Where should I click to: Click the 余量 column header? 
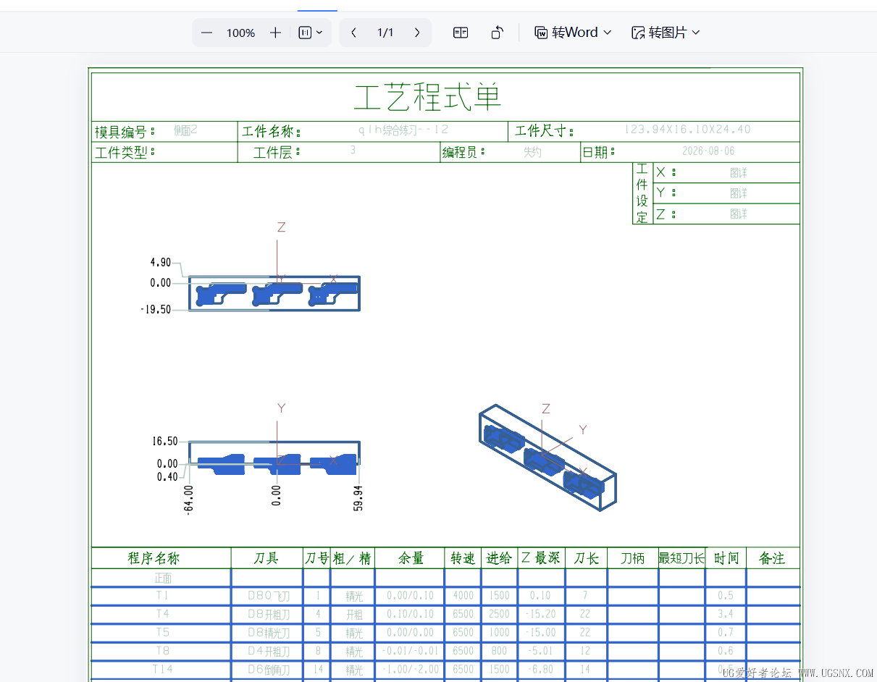pos(411,558)
